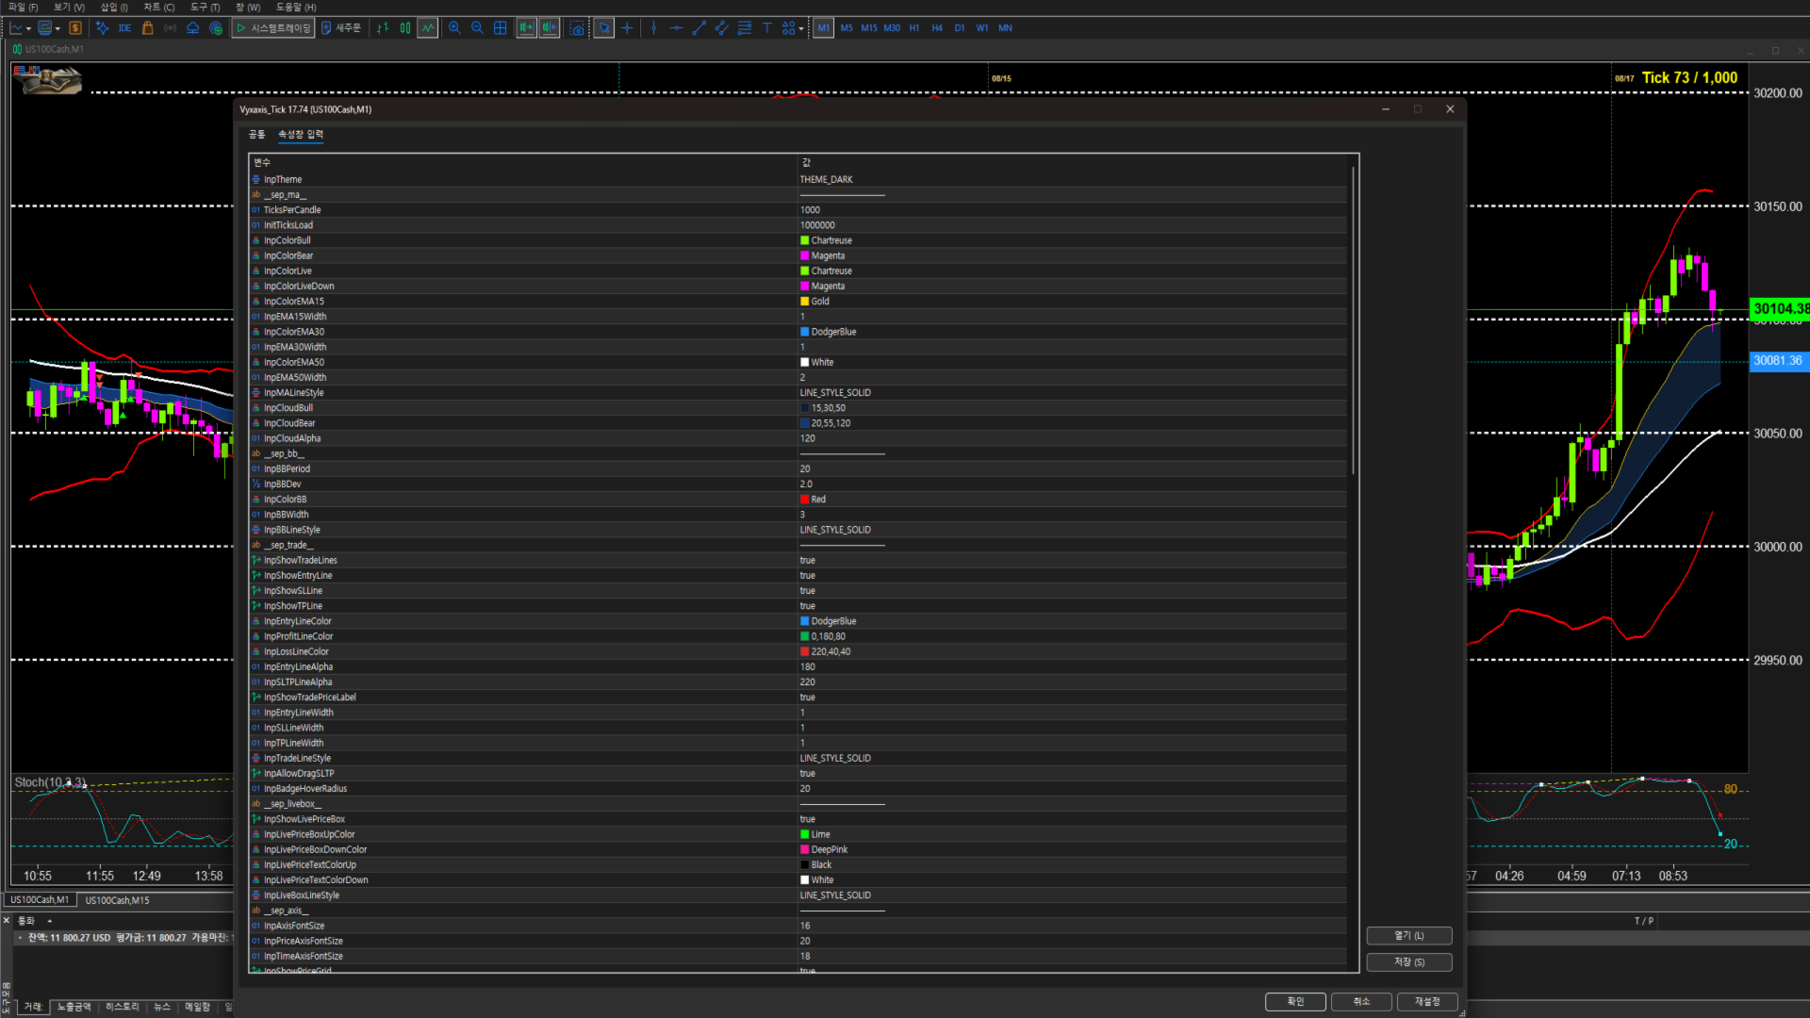Screen dimensions: 1810x1018
Task: Close the terminal panel with X icon
Action: [x=7, y=921]
